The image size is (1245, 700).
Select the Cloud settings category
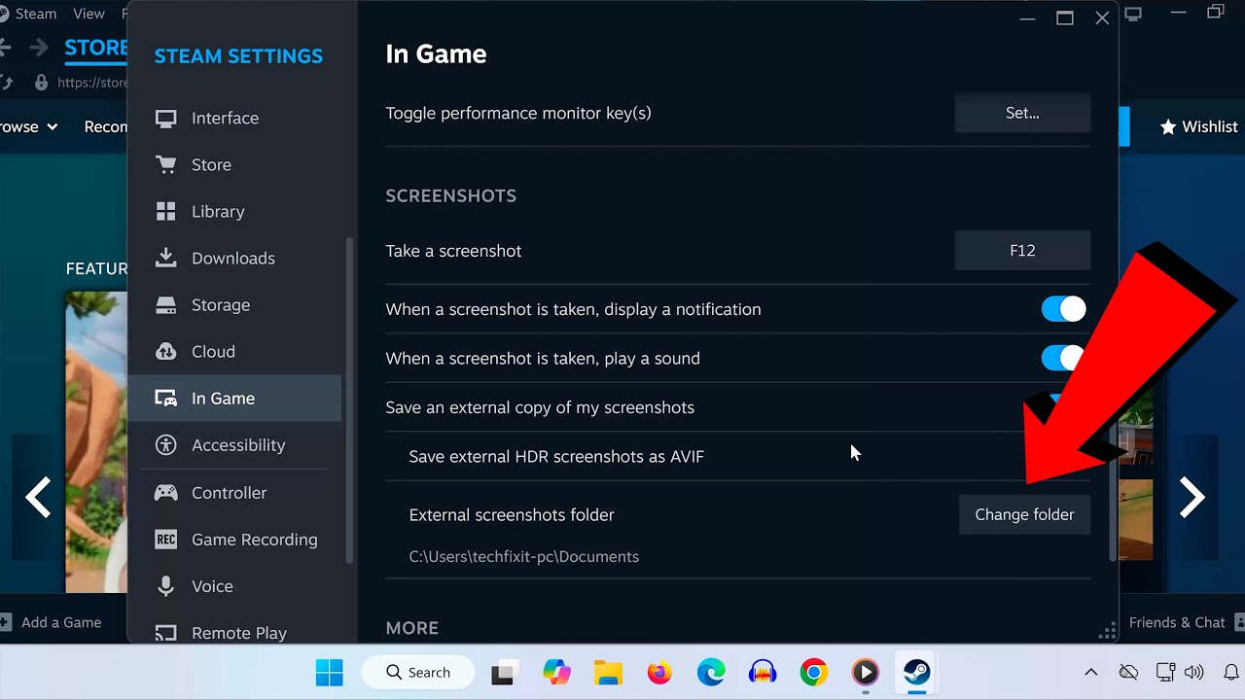coord(234,351)
